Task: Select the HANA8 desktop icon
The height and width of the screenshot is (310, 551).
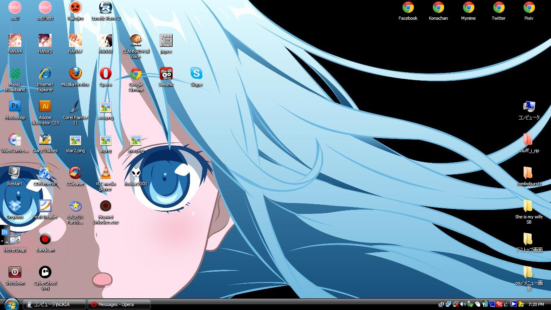Action: (106, 44)
